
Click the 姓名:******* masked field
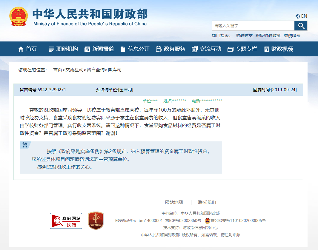175,101
